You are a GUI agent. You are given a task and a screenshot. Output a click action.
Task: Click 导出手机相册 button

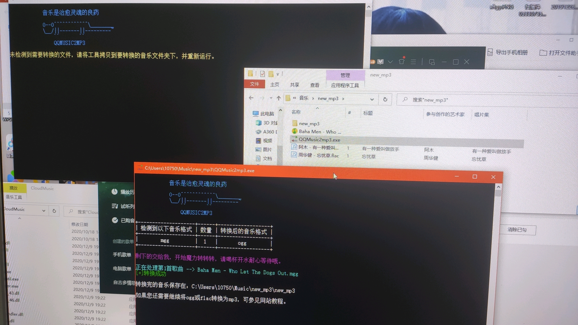coord(508,52)
